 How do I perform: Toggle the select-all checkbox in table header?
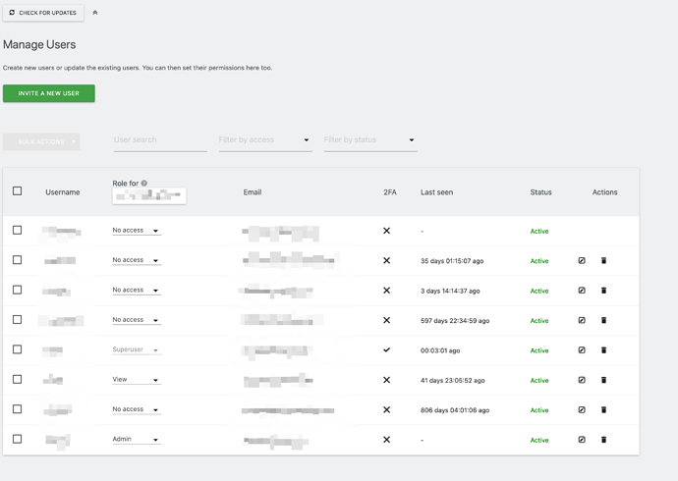coord(18,190)
